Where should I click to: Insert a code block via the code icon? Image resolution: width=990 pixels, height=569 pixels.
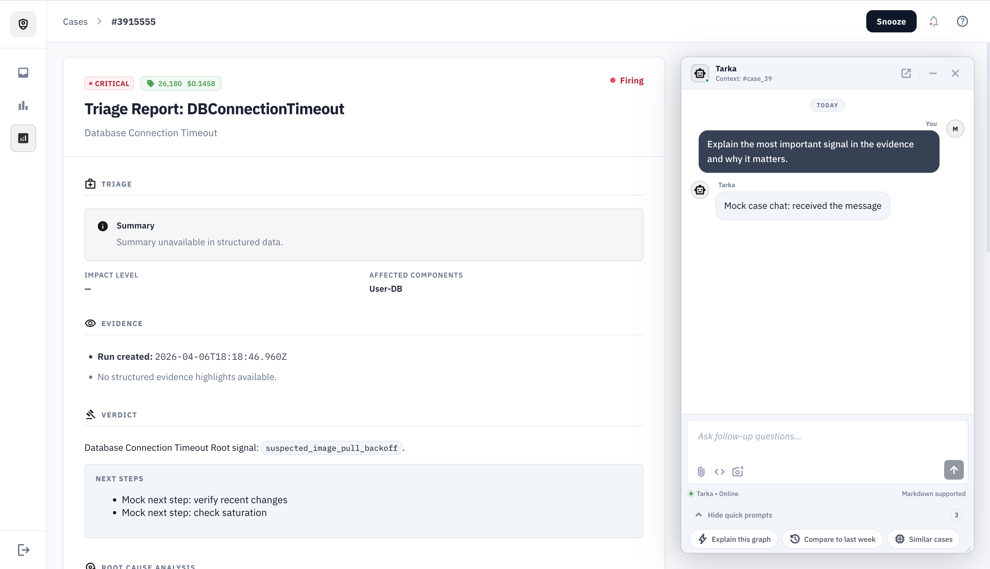click(x=719, y=472)
